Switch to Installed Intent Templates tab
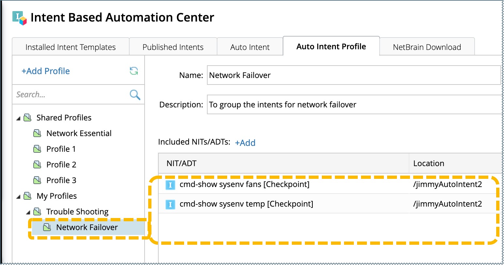The height and width of the screenshot is (265, 504). click(71, 47)
